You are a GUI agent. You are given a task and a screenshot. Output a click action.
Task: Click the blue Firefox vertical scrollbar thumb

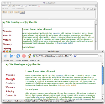(103, 75)
